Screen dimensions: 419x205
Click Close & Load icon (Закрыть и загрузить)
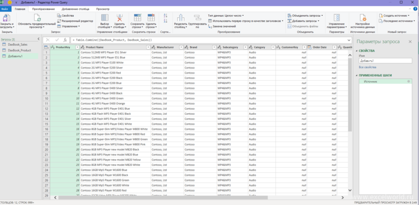(x=6, y=18)
